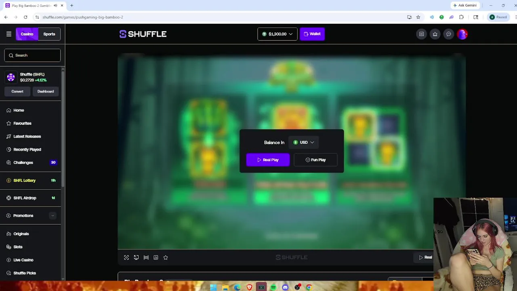Open the Paused profile menu in Chrome
This screenshot has height=291, width=517.
(x=498, y=17)
